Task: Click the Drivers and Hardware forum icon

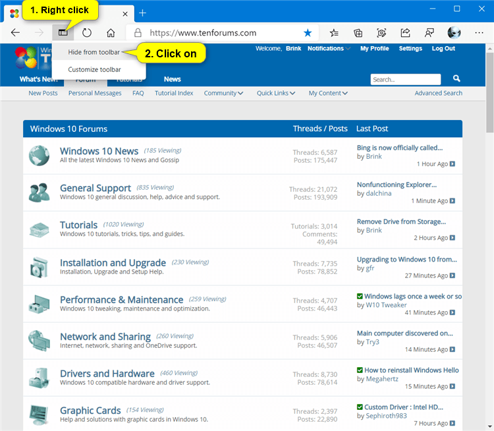Action: 39,378
